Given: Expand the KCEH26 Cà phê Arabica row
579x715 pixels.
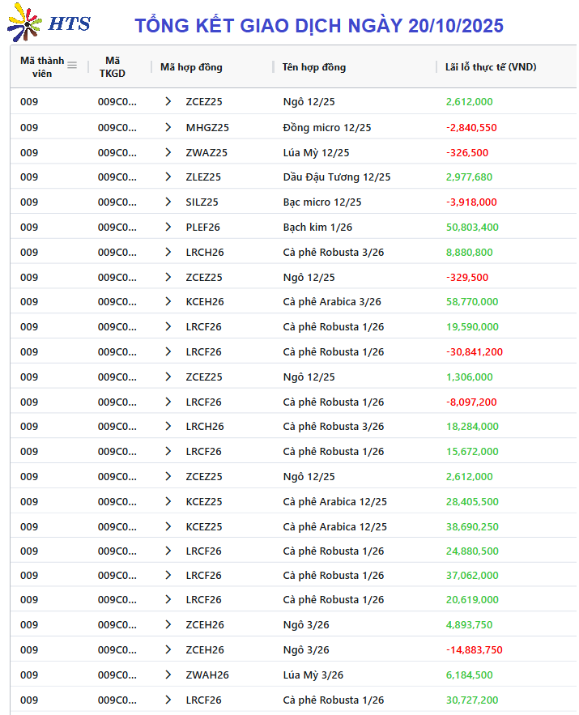Looking at the screenshot, I should tap(168, 301).
